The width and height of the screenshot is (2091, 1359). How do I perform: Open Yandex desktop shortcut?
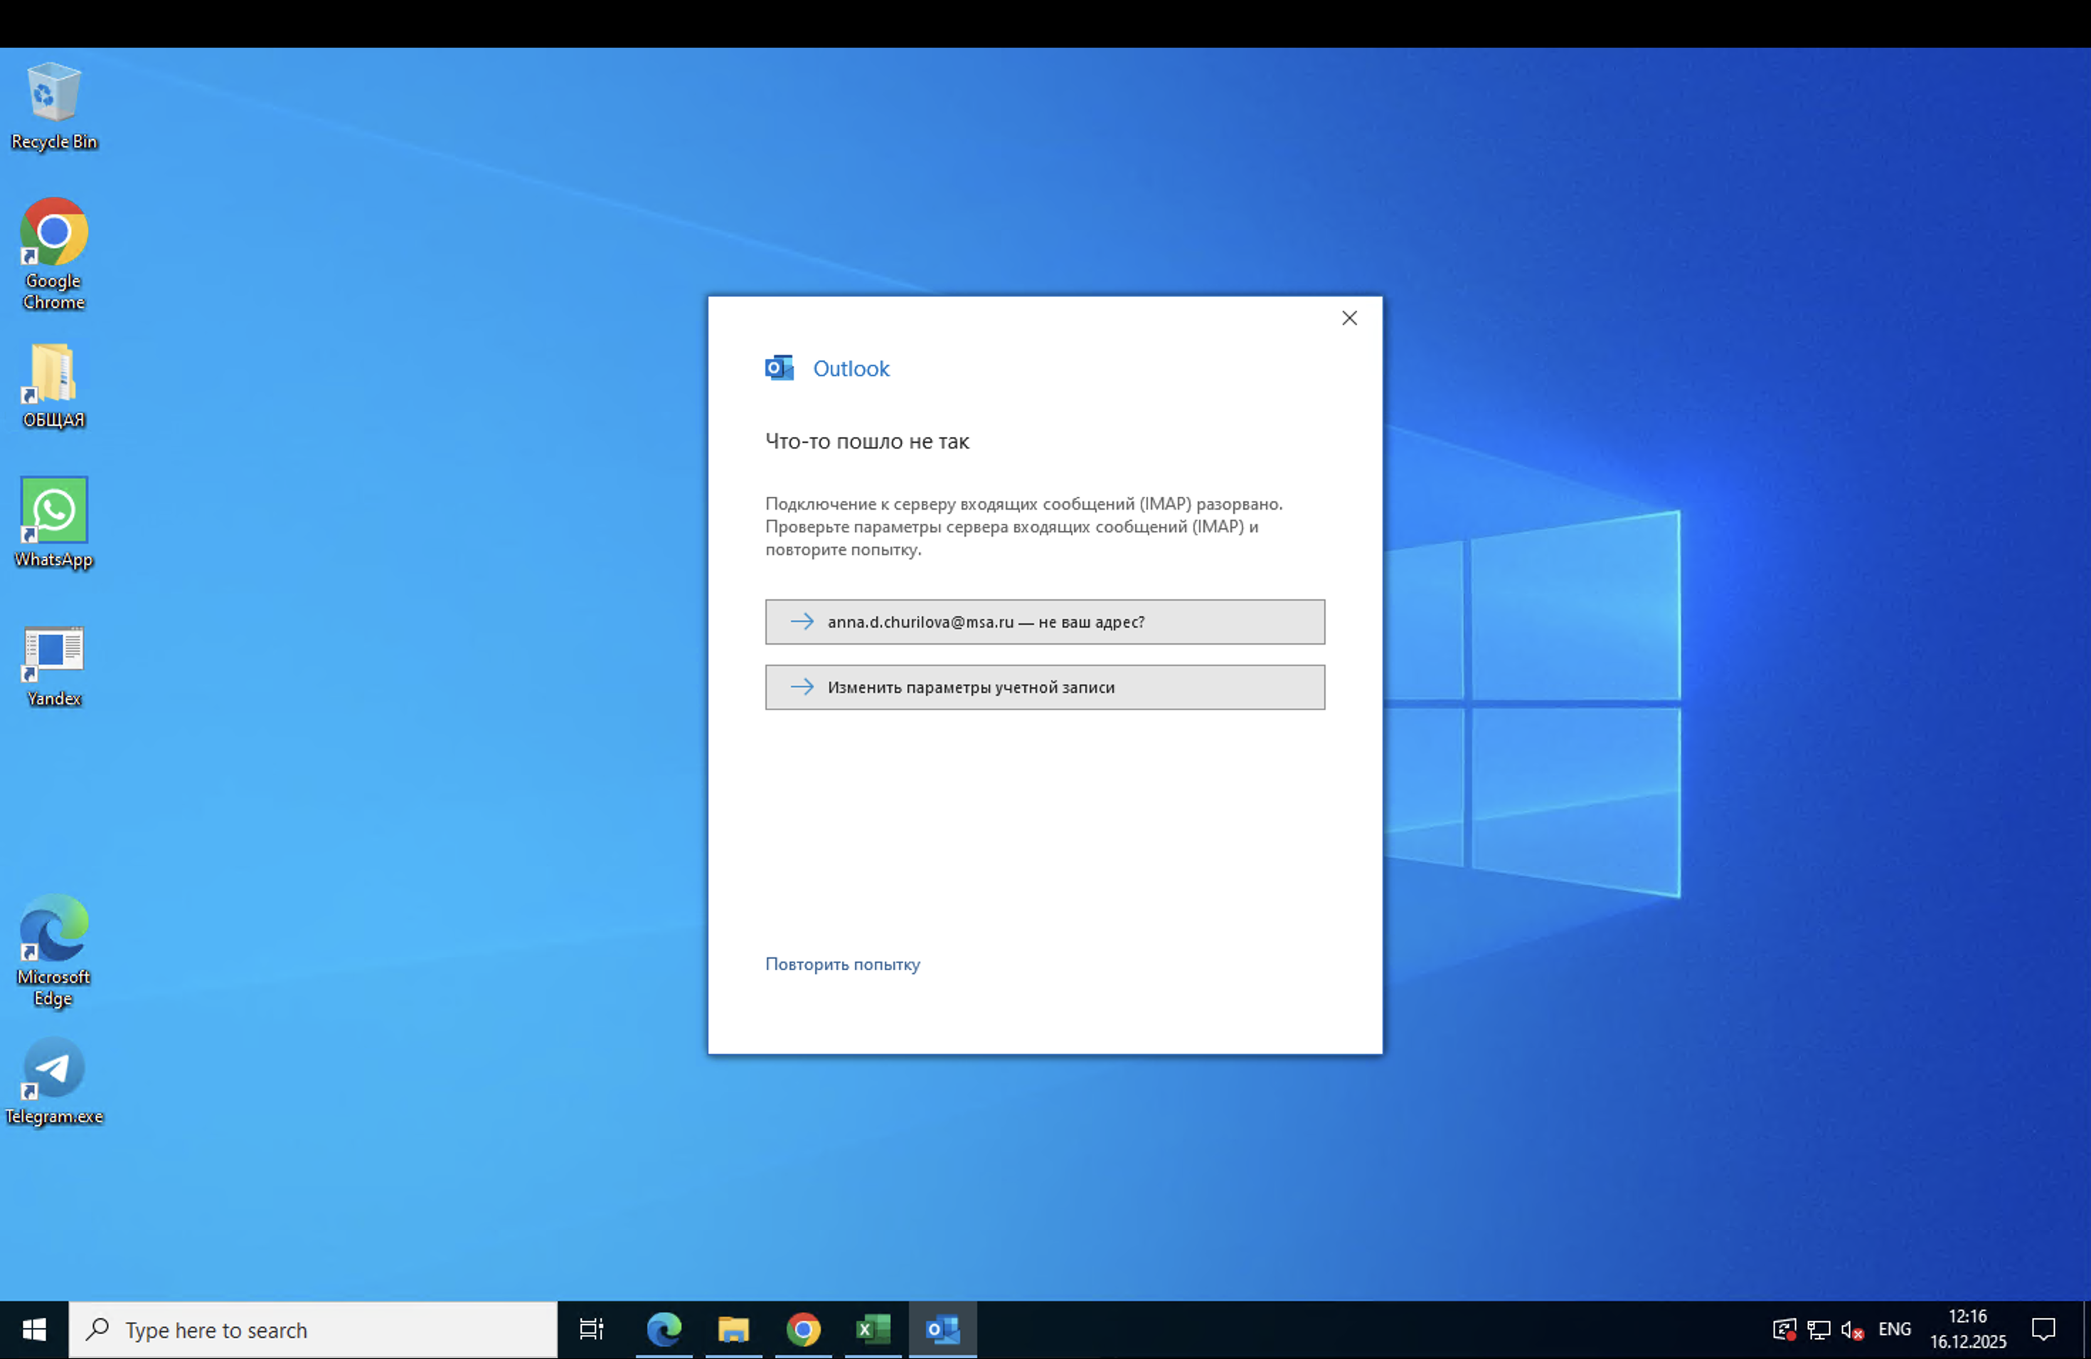click(x=53, y=665)
